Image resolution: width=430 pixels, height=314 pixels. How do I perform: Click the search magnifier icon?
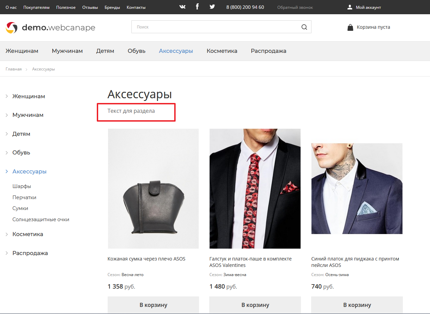coord(304,27)
